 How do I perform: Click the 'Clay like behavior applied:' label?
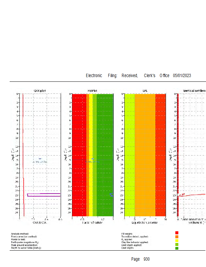point(135,242)
